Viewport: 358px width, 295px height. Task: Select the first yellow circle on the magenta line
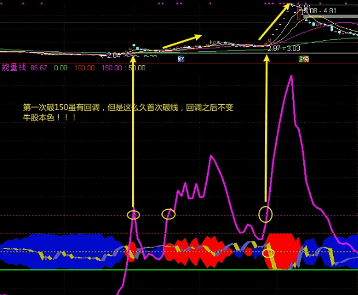[133, 215]
